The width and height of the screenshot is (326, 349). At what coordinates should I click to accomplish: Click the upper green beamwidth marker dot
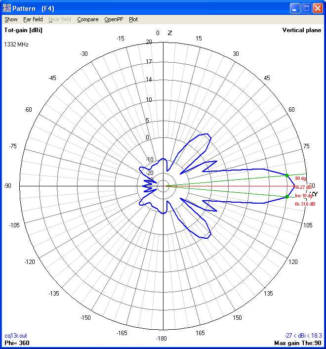[287, 175]
